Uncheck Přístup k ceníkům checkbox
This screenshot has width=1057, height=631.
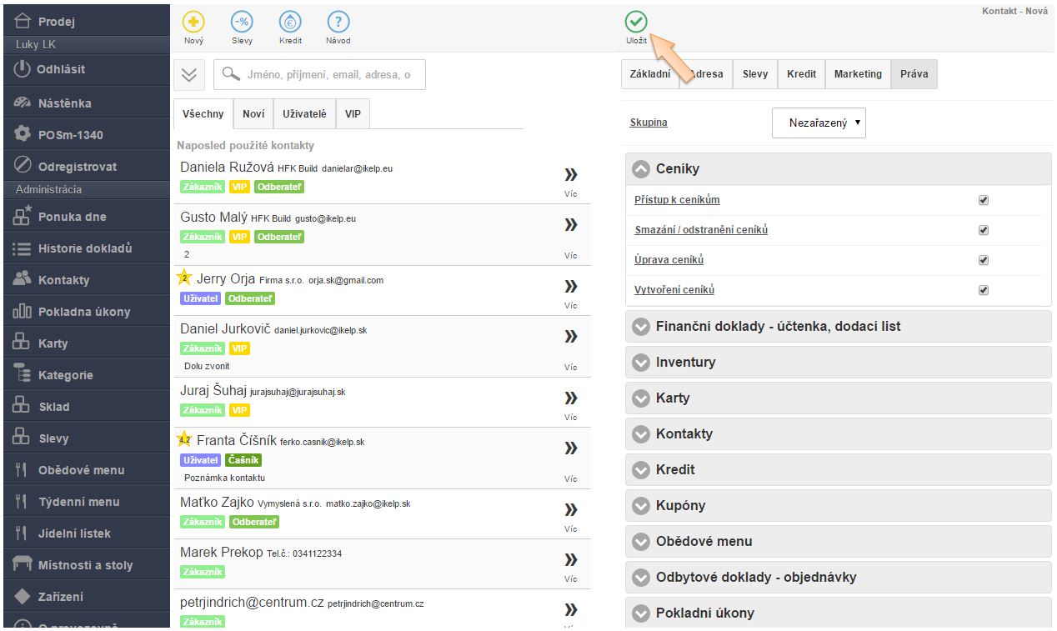point(984,200)
